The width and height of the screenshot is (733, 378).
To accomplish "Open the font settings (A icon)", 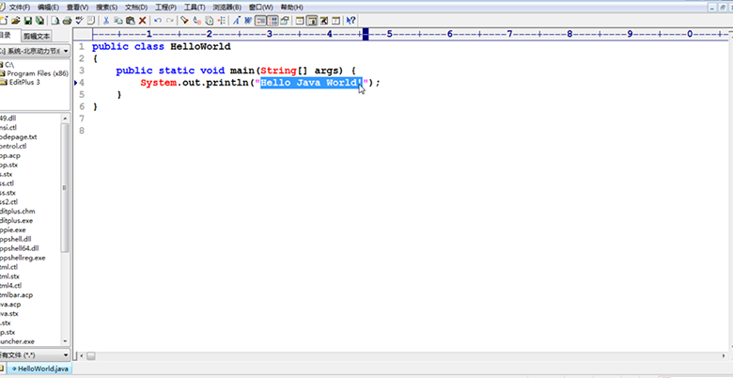I will coord(237,21).
